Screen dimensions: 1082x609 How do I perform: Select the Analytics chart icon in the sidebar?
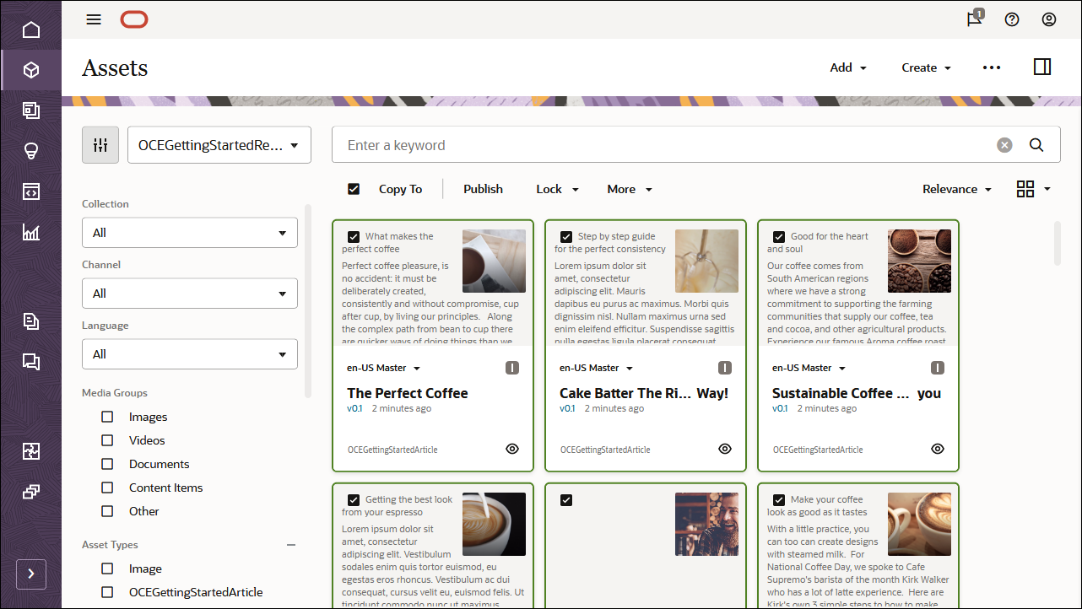coord(30,232)
